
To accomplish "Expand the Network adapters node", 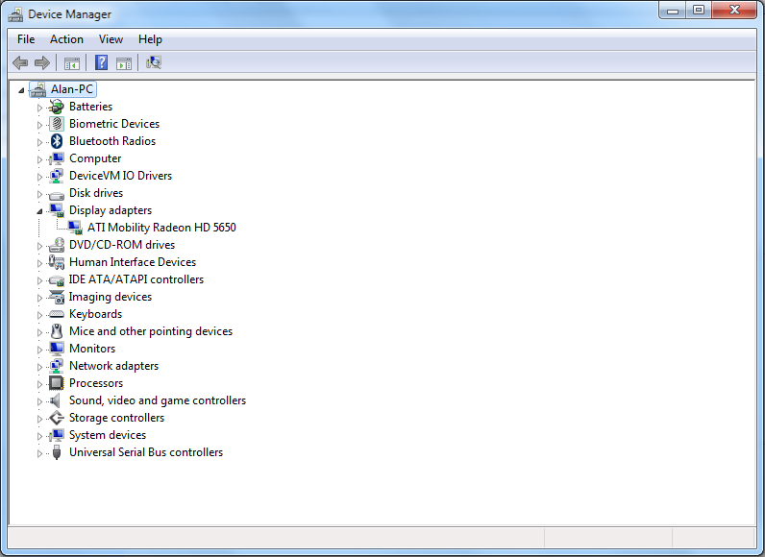I will [39, 368].
